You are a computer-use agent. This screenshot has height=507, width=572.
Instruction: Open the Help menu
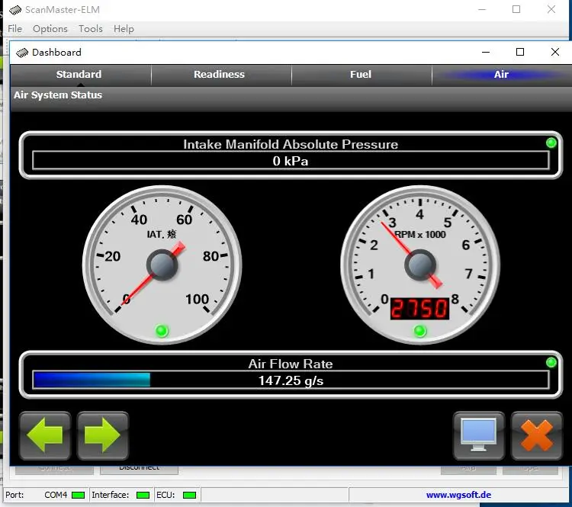click(x=124, y=29)
